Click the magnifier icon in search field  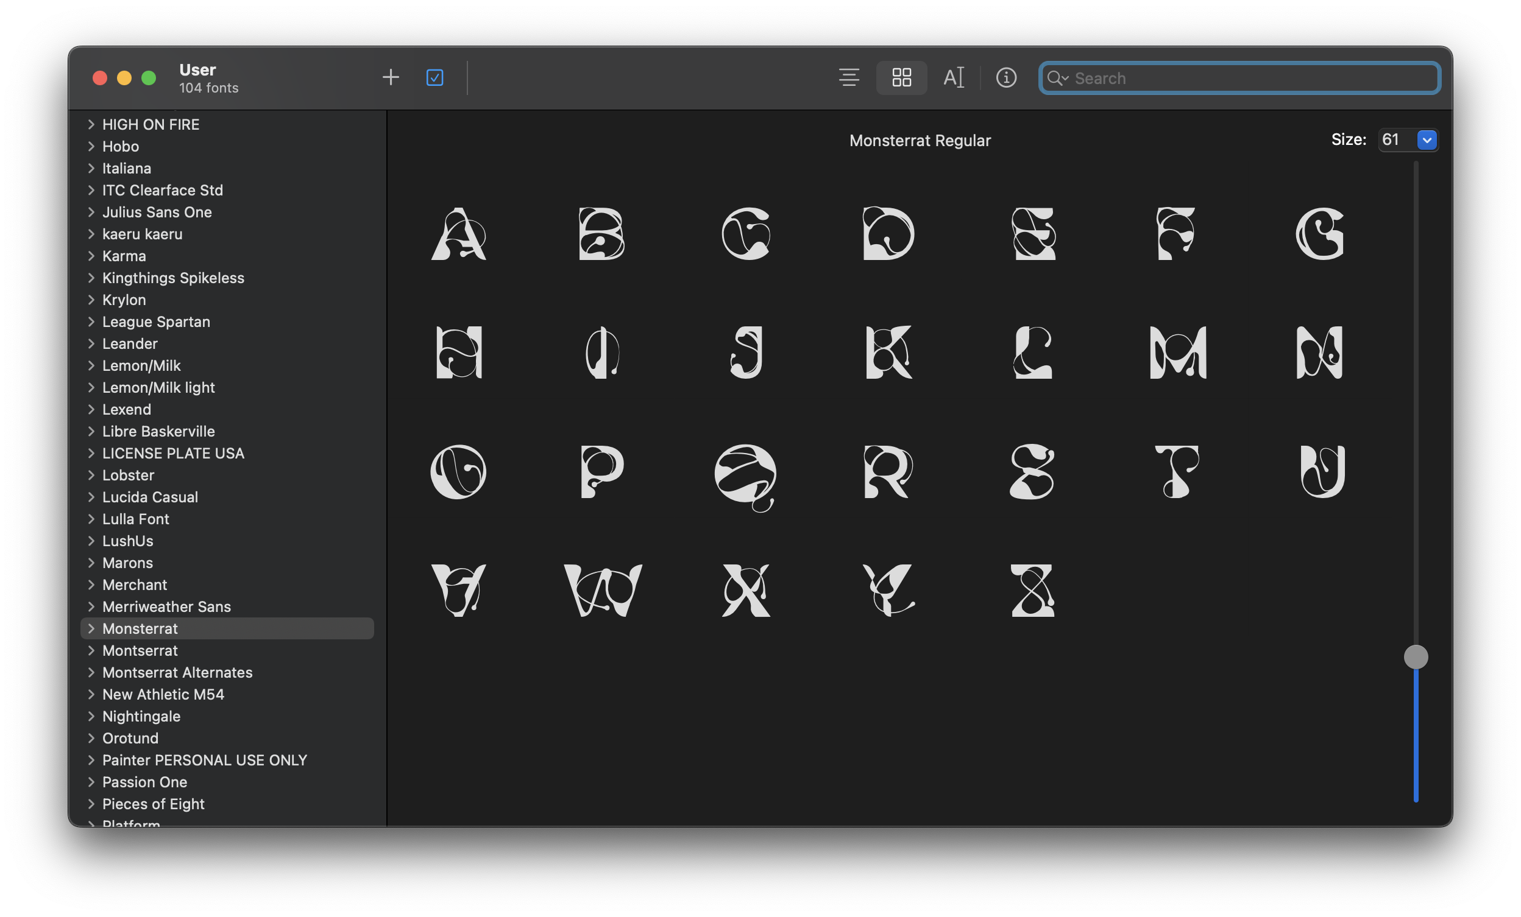point(1056,79)
